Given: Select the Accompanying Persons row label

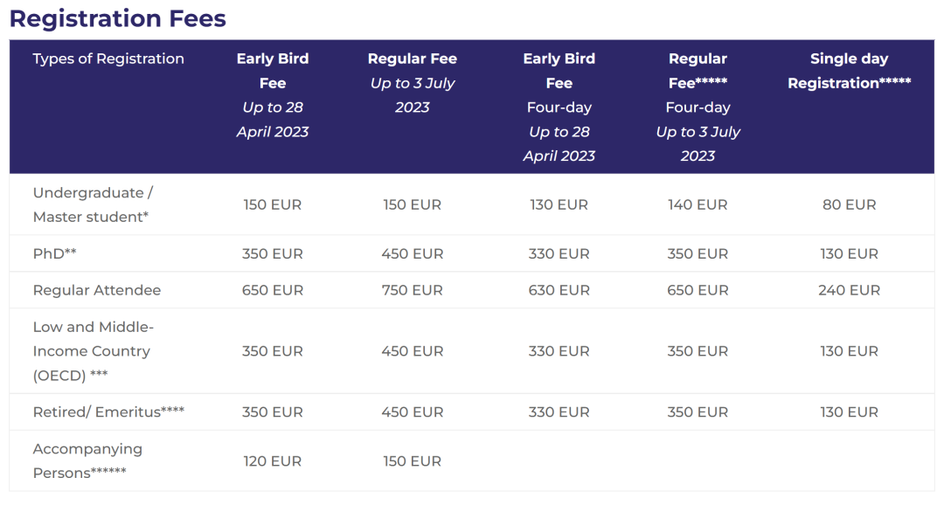Looking at the screenshot, I should (87, 460).
